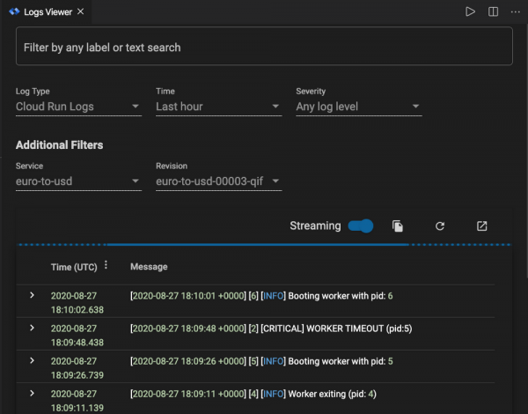Choose a different Service from dropdown

pos(77,181)
